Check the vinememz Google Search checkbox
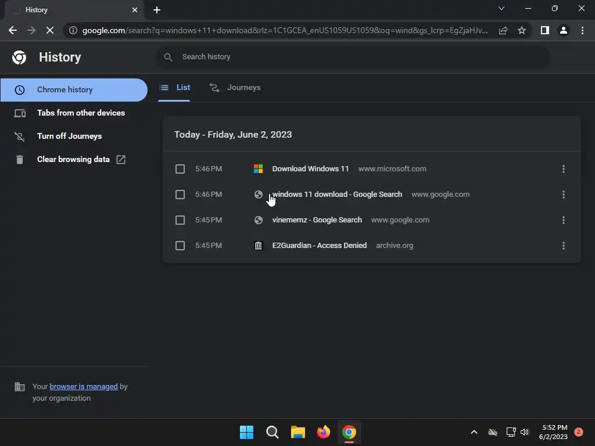 tap(180, 220)
